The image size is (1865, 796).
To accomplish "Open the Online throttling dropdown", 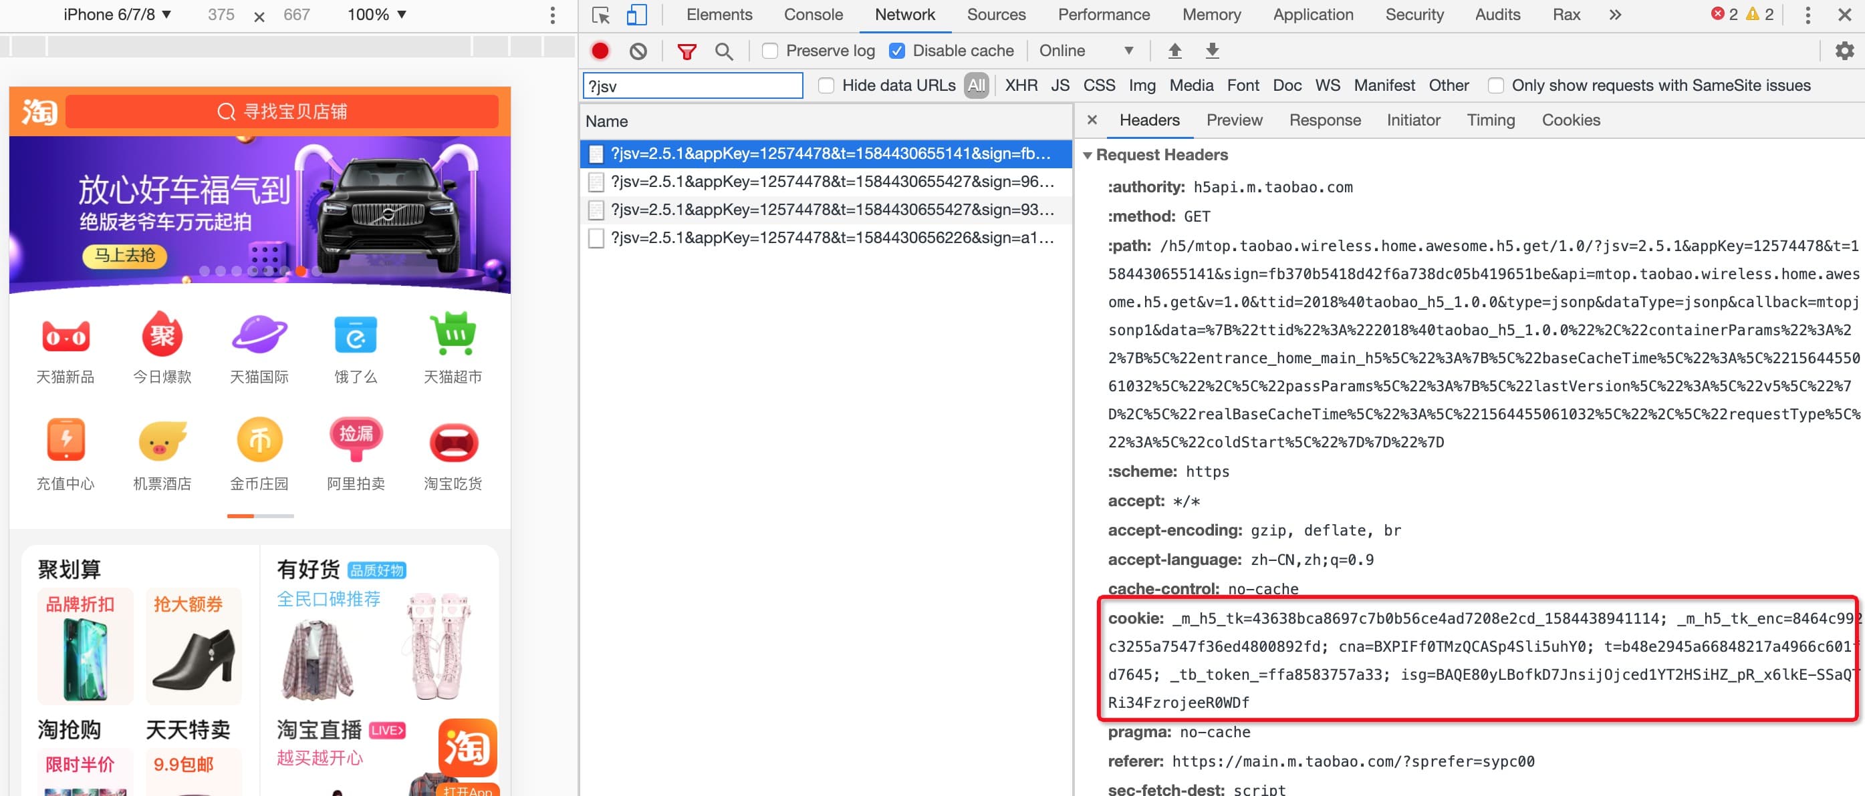I will (1086, 51).
